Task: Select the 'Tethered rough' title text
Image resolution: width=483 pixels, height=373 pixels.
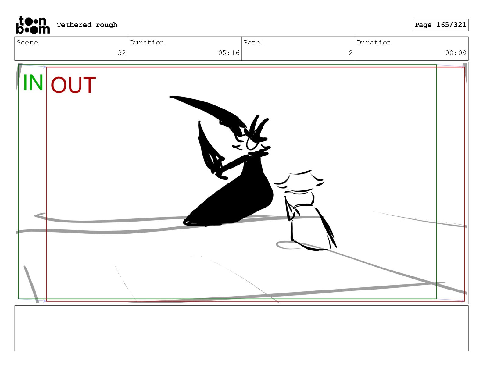Action: point(87,25)
